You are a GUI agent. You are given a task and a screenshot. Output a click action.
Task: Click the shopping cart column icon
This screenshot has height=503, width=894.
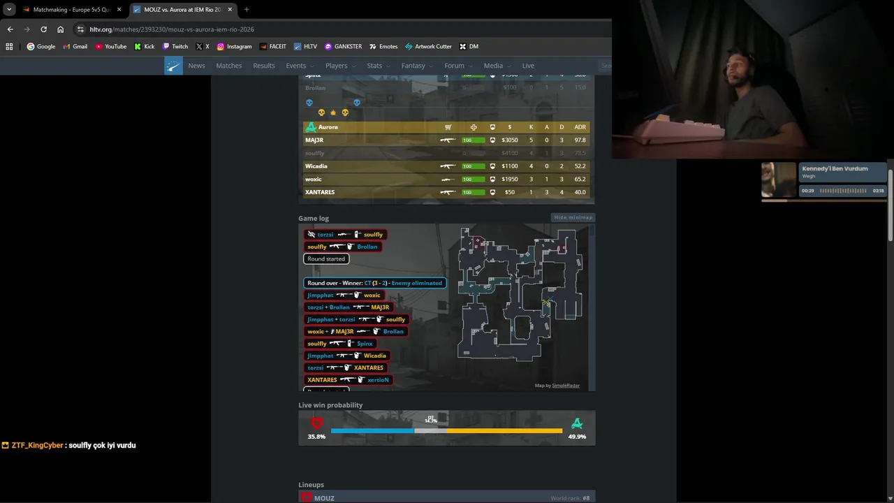[x=448, y=127]
